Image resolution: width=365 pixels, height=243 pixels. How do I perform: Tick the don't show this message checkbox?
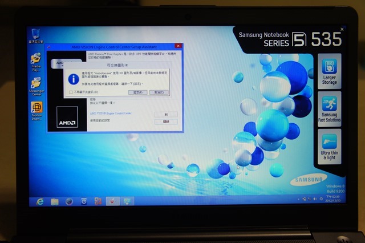pyautogui.click(x=71, y=92)
